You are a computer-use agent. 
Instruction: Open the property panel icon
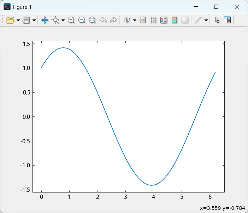227,20
